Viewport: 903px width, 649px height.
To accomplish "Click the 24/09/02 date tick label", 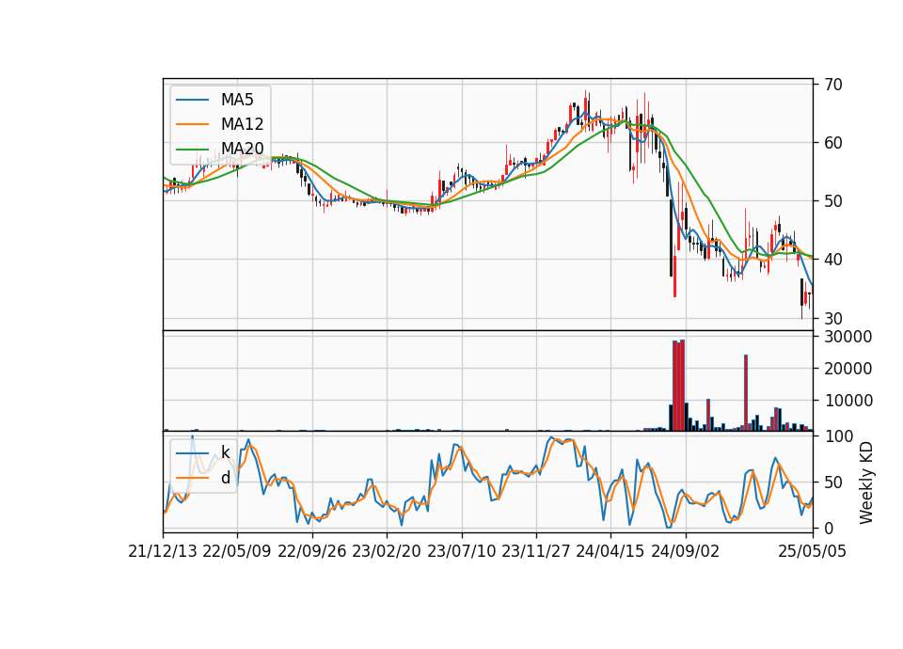I will click(x=686, y=551).
